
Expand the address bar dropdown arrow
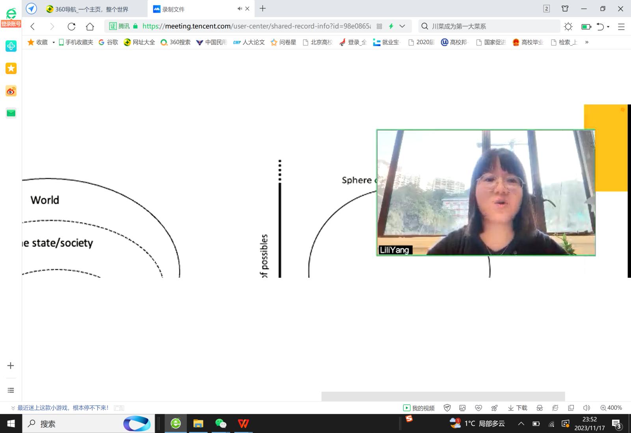[402, 26]
